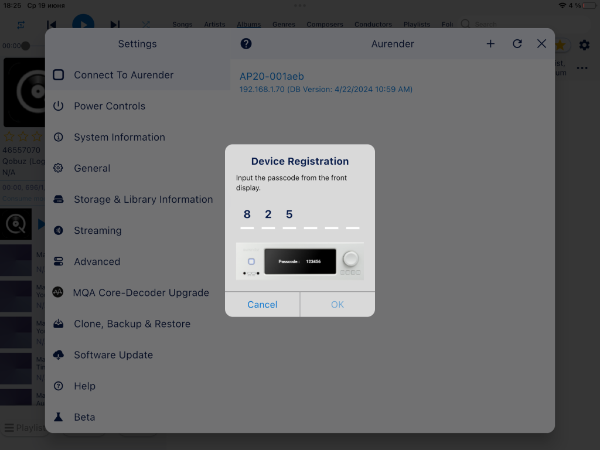Open the help question mark icon in Settings header
The image size is (600, 450).
pyautogui.click(x=246, y=43)
